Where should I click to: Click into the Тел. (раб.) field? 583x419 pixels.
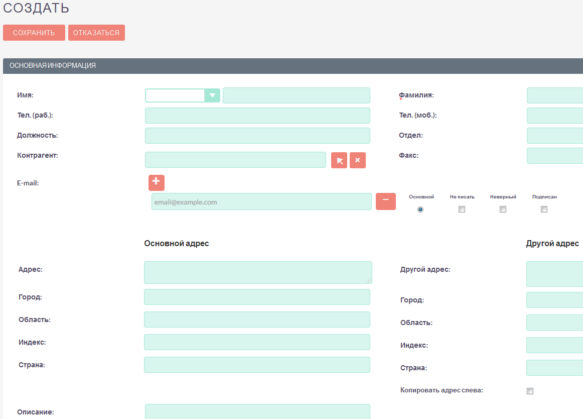(x=257, y=116)
